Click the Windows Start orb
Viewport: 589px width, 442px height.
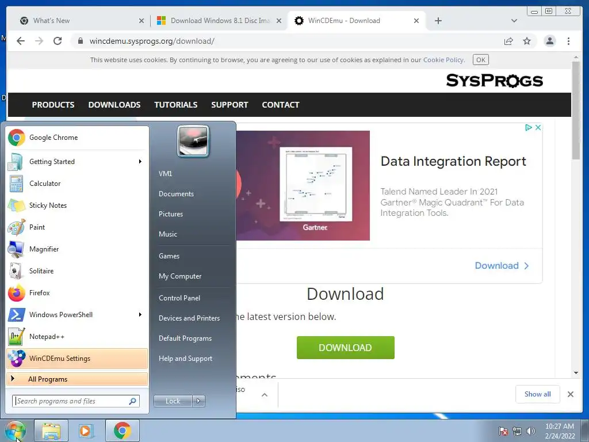[x=16, y=430]
